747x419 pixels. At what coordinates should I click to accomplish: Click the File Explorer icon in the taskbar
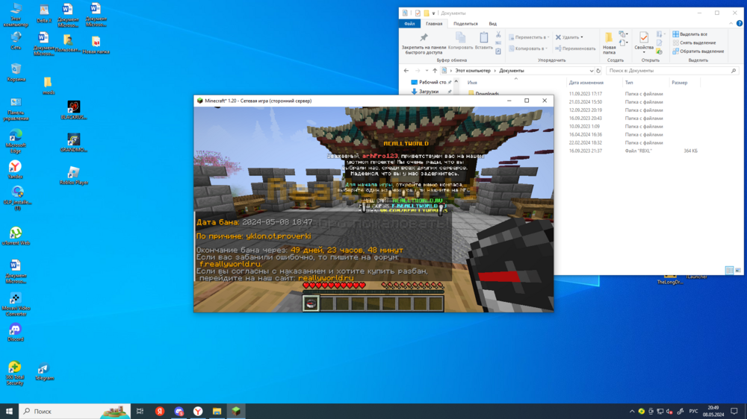(217, 412)
